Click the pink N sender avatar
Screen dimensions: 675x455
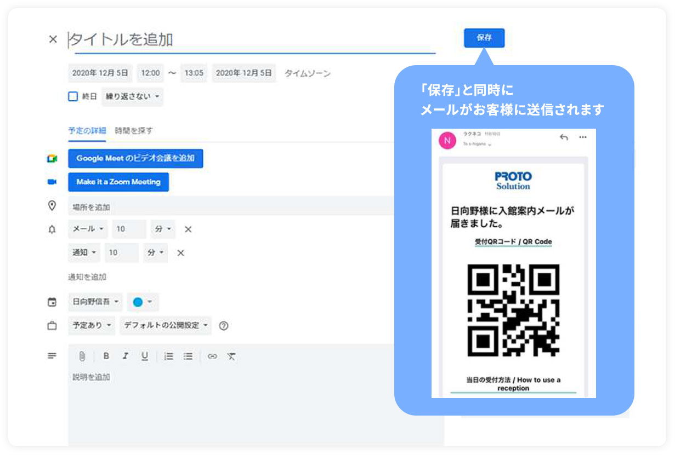pos(447,140)
